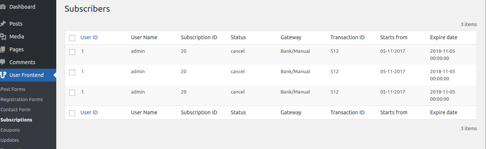The image size is (486, 149).
Task: Click the Comments speech bubble icon
Action: (3, 62)
